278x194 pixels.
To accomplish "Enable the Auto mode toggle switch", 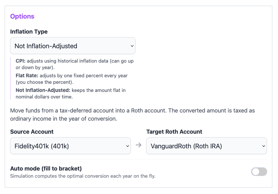I will tap(259, 172).
